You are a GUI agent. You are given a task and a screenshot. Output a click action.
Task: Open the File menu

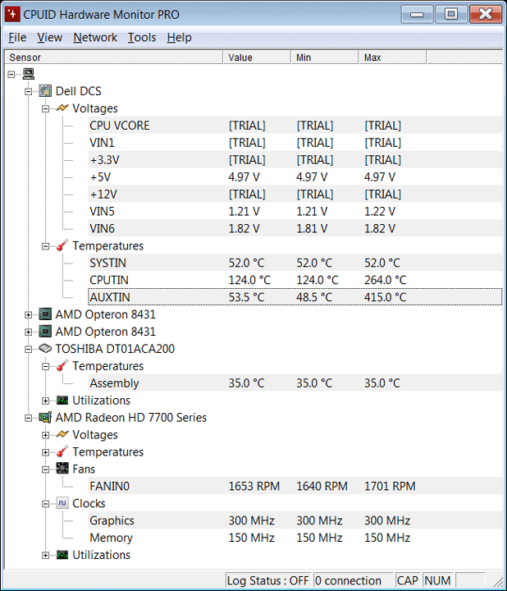click(x=17, y=37)
